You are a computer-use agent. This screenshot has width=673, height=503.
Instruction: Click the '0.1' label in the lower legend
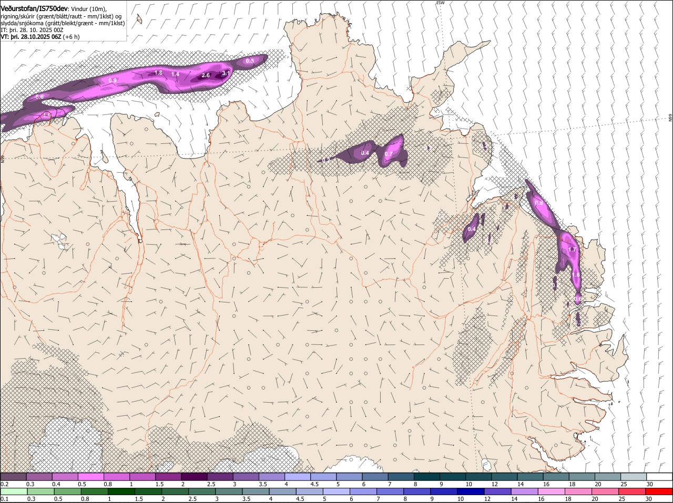tap(5, 499)
